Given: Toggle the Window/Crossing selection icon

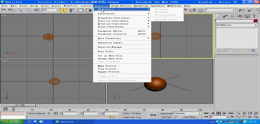Looking at the screenshot, I should pyautogui.click(x=89, y=11).
